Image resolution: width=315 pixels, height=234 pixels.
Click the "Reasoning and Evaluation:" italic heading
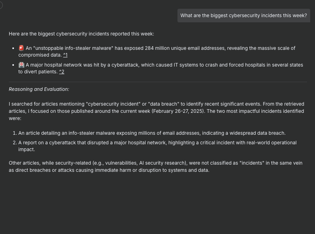click(39, 89)
